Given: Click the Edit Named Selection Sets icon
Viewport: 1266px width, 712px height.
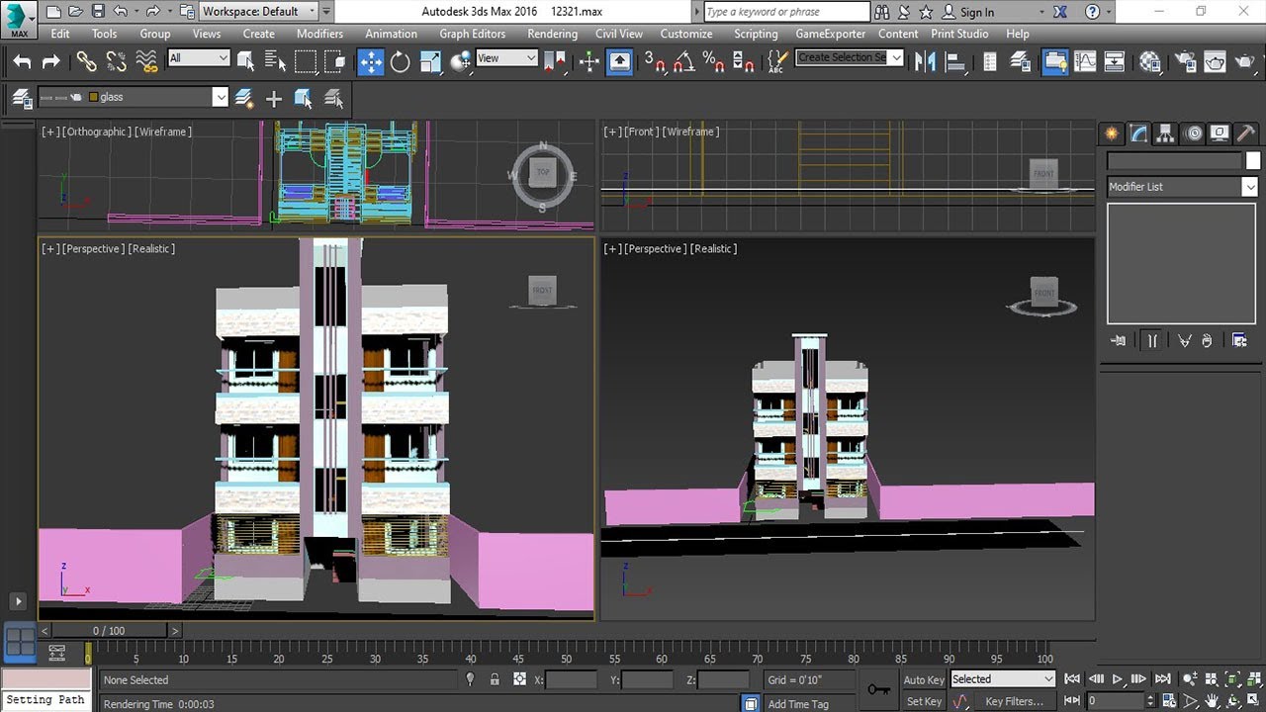Looking at the screenshot, I should [776, 61].
